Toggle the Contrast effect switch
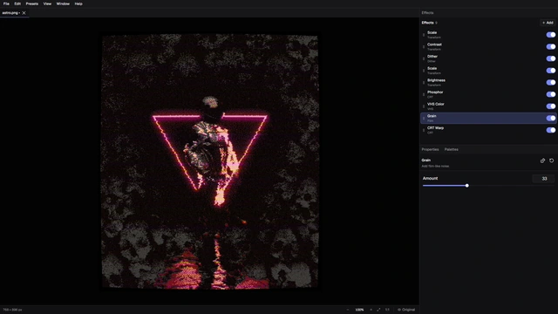 point(550,46)
